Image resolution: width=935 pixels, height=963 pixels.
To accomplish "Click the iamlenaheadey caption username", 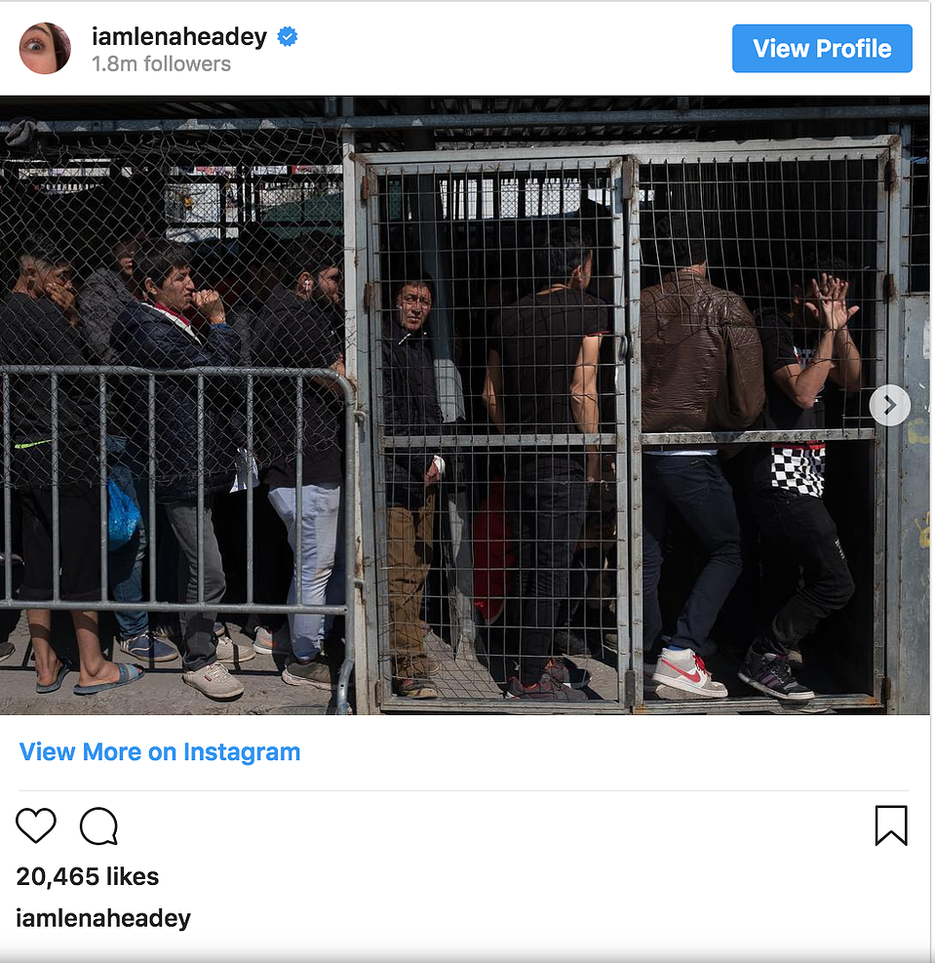I will (x=103, y=918).
